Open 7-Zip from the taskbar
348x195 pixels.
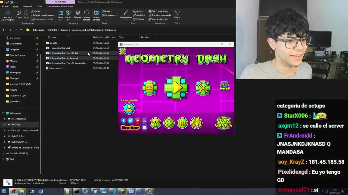point(32,191)
